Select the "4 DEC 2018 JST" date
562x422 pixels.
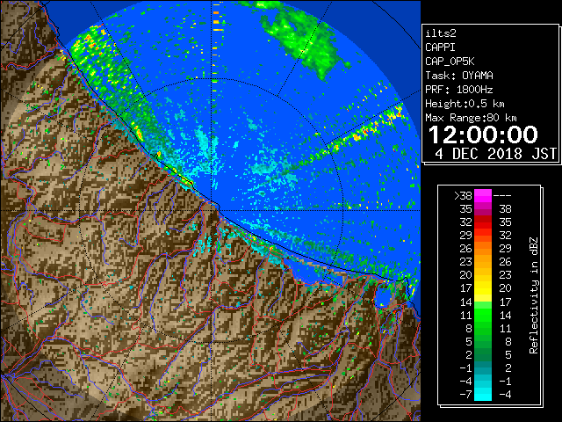tap(495, 153)
